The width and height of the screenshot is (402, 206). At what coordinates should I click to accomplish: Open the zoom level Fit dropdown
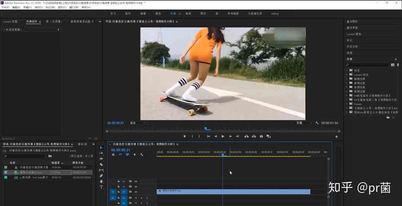coord(138,123)
